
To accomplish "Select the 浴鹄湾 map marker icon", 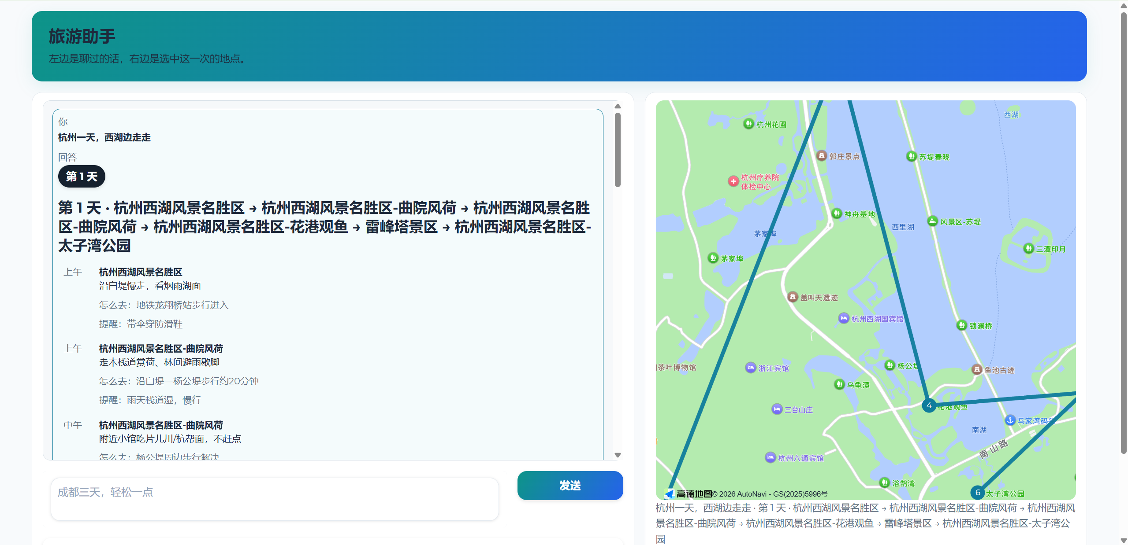I will tap(884, 482).
